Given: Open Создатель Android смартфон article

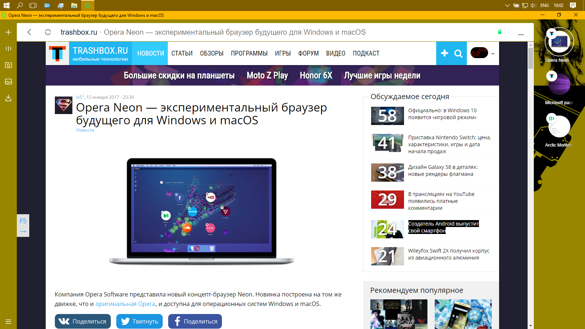Looking at the screenshot, I should pyautogui.click(x=444, y=227).
